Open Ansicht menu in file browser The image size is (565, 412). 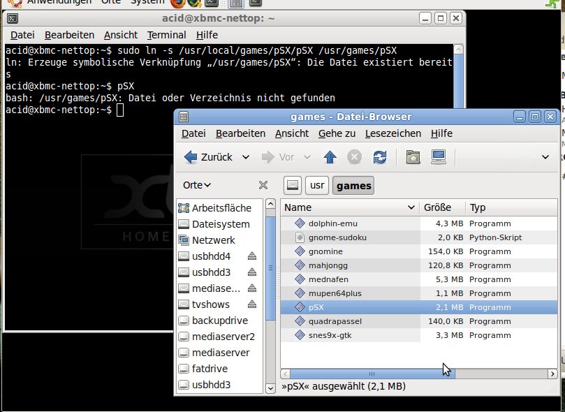pos(292,133)
